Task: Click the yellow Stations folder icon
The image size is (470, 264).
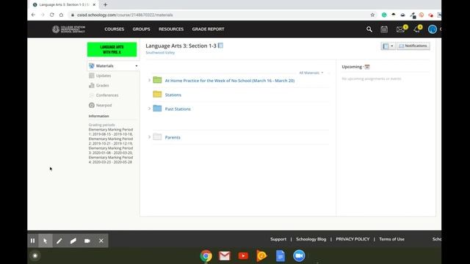Action: coord(157,95)
